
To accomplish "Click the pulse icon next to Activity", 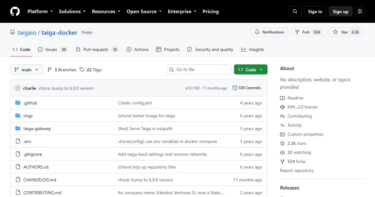I will click(282, 125).
